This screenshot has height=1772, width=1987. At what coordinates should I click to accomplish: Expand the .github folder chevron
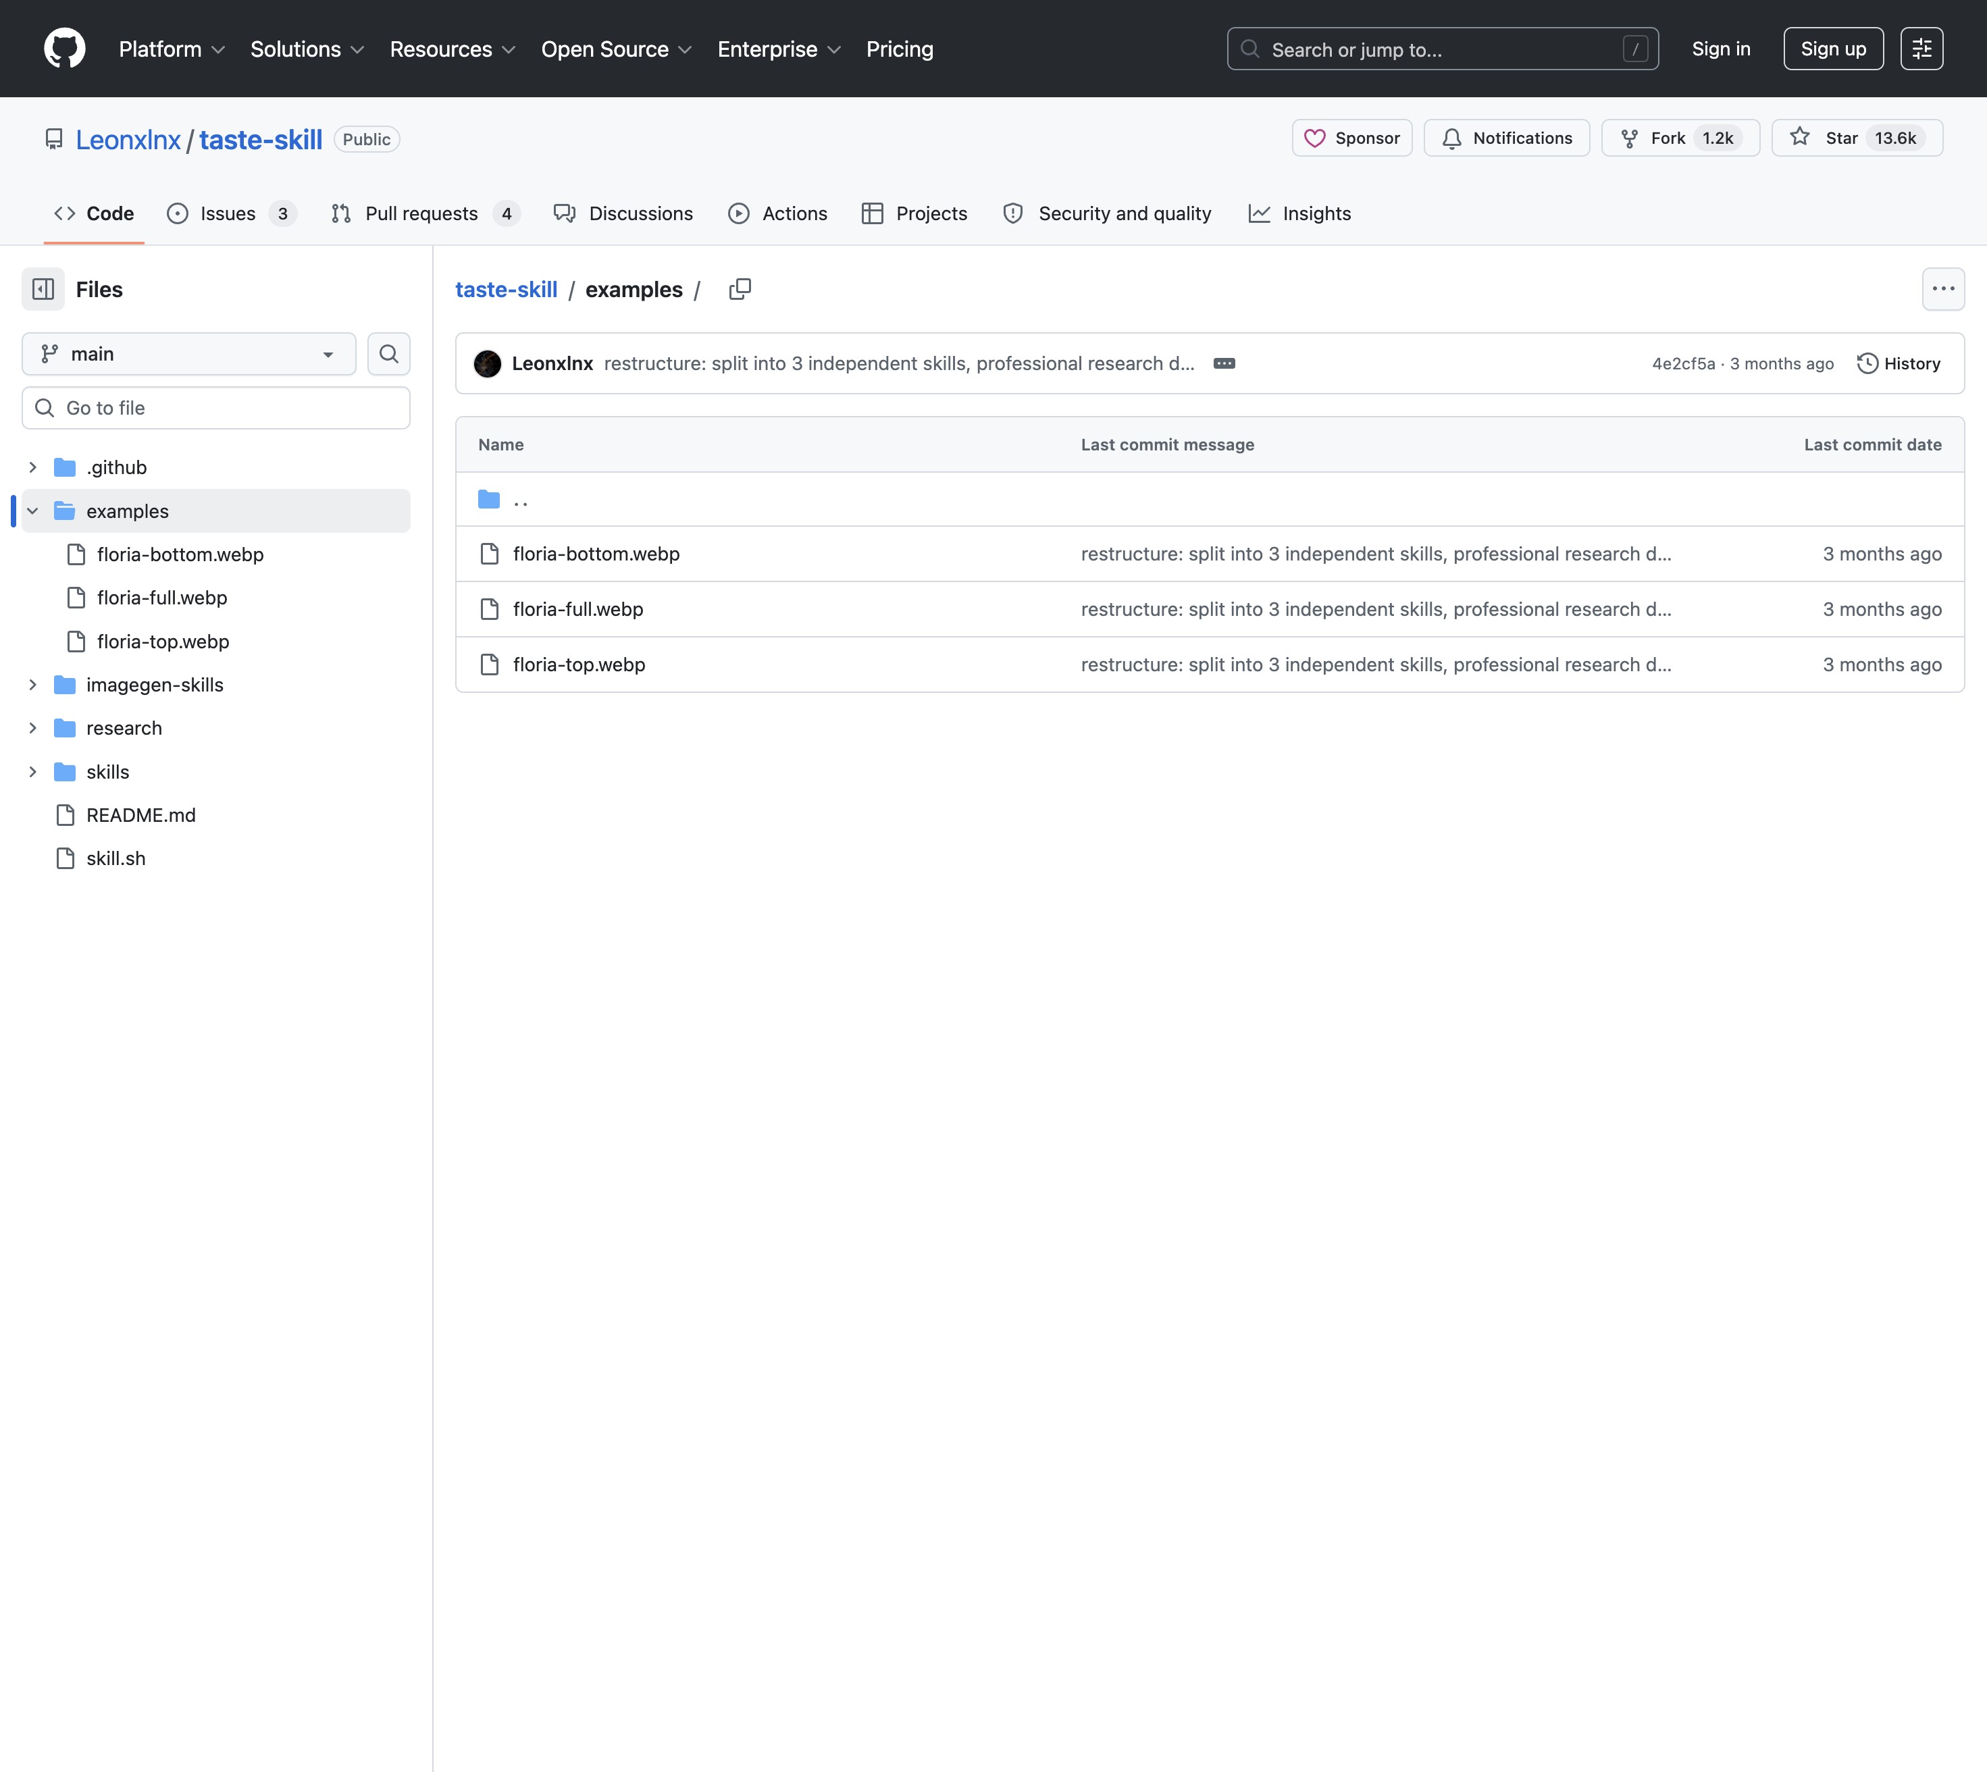[x=33, y=467]
